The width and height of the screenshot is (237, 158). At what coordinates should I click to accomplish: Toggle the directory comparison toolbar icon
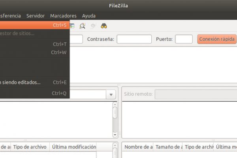click(x=72, y=26)
